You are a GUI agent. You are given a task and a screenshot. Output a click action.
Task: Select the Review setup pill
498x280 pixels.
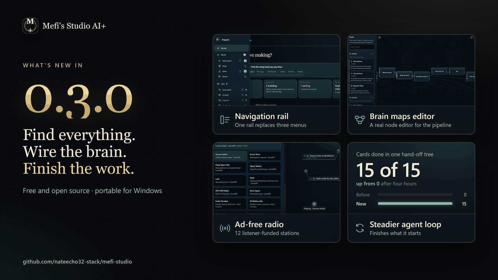pyautogui.click(x=301, y=72)
